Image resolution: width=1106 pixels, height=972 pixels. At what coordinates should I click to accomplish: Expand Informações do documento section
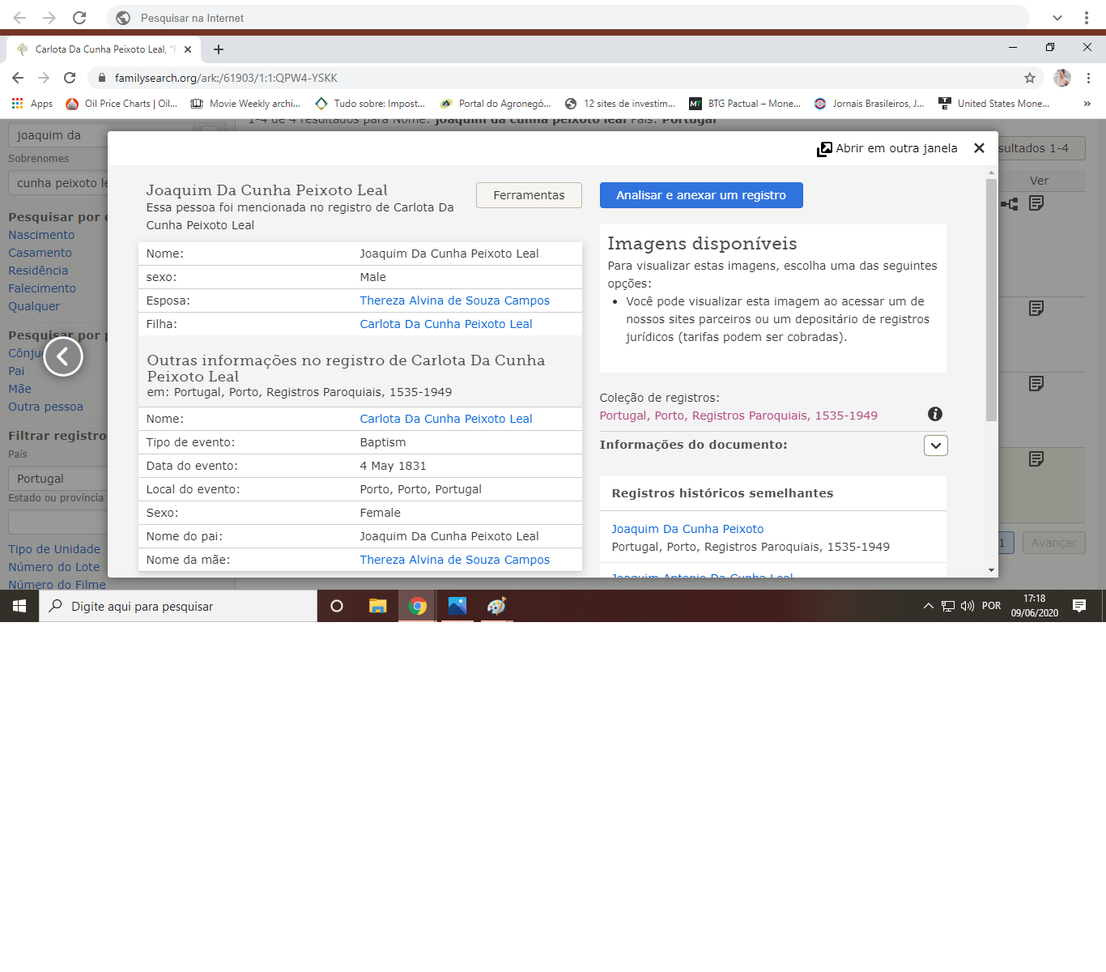(x=935, y=446)
